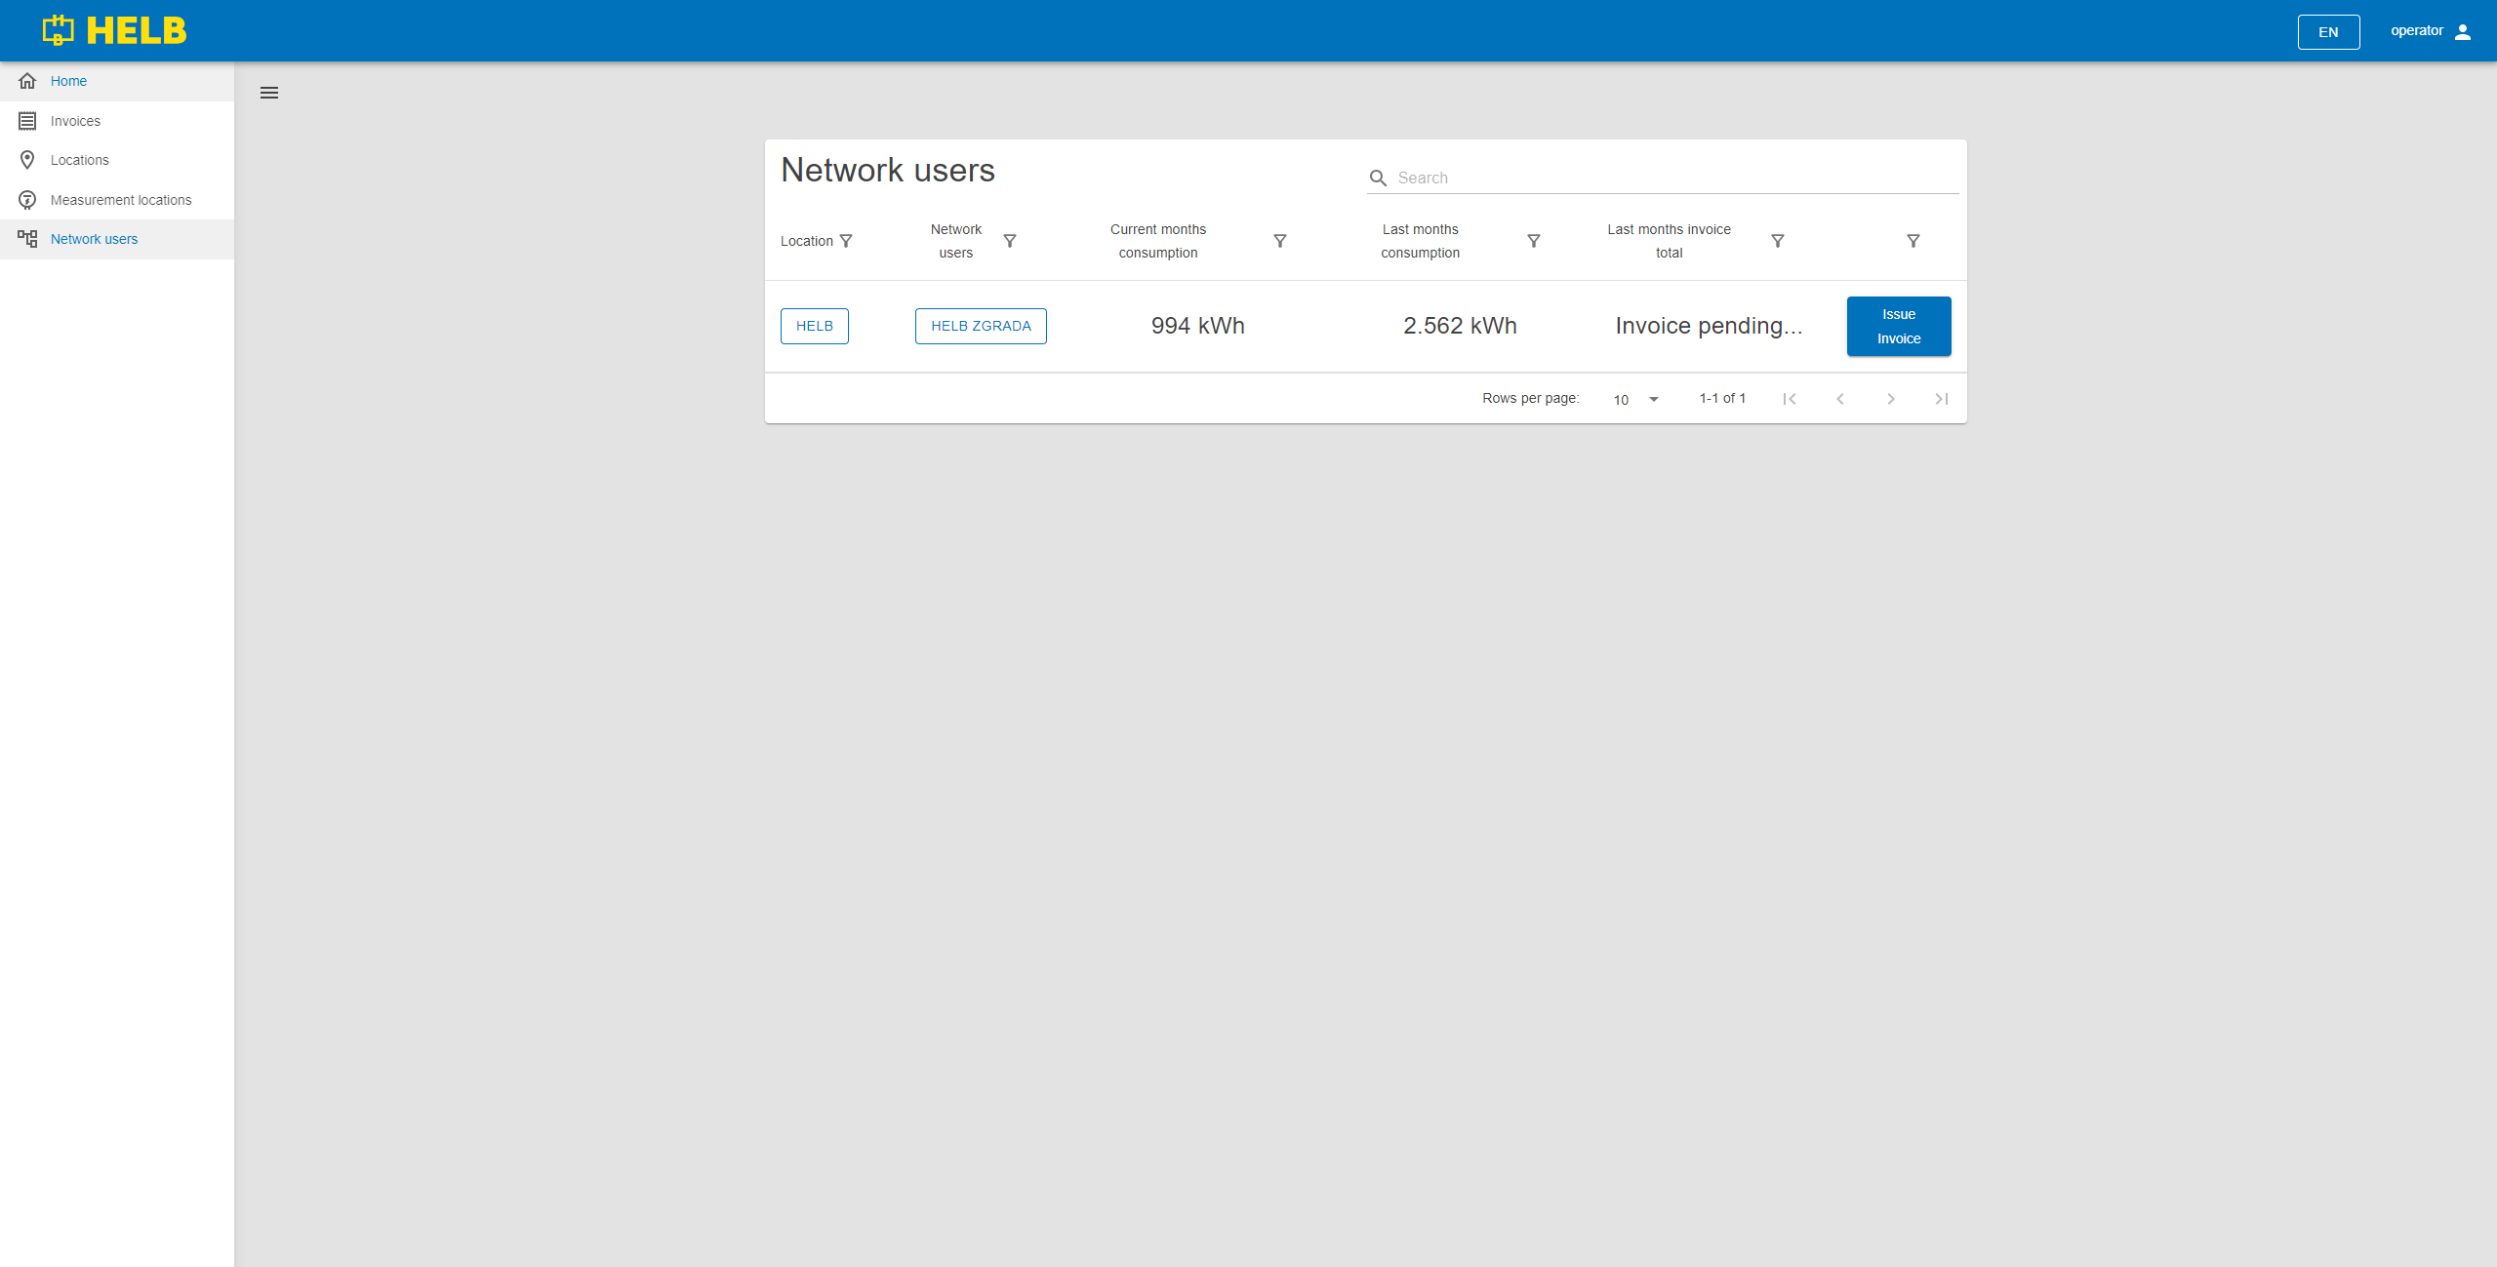This screenshot has width=2497, height=1267.
Task: Filter the Current months consumption column
Action: pyautogui.click(x=1280, y=241)
